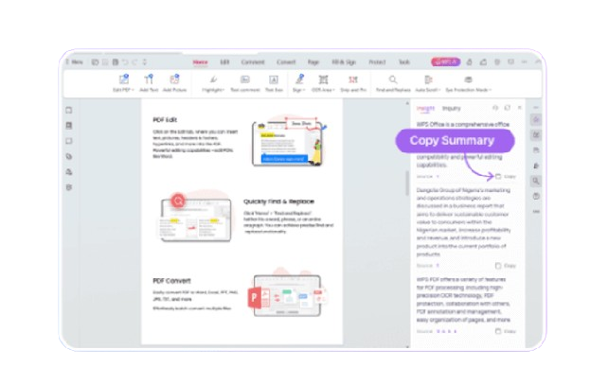Expand the Highlight dropdown arrow
Screen dimensions: 608x368
224,90
